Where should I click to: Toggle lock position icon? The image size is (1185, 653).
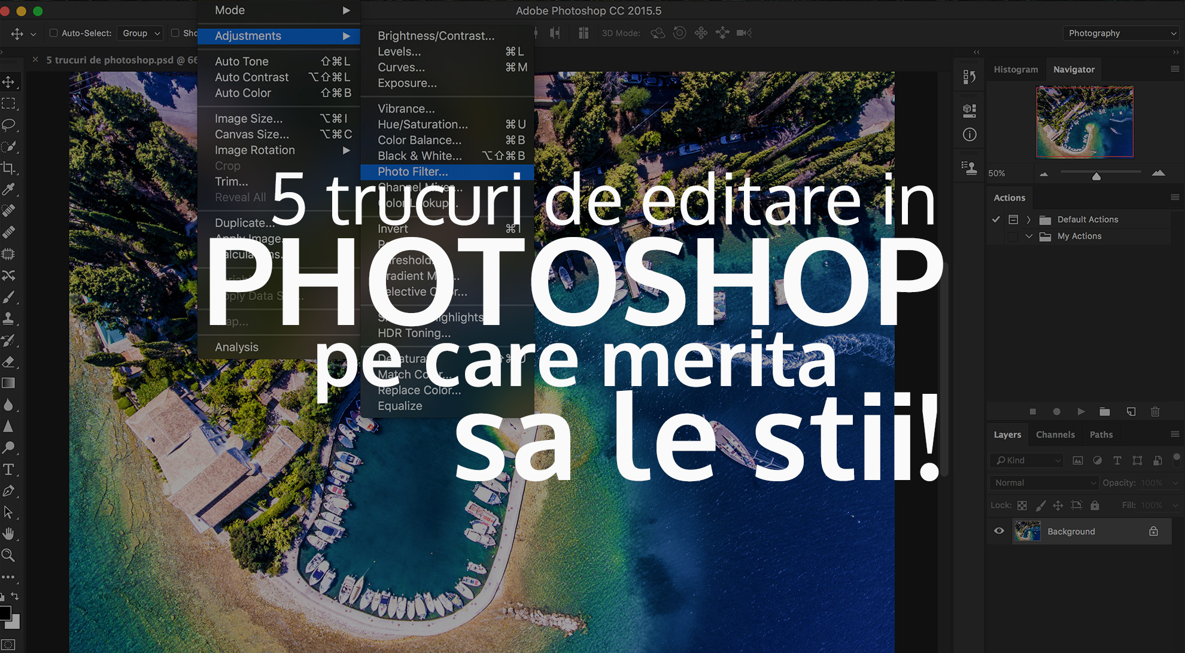point(1058,506)
